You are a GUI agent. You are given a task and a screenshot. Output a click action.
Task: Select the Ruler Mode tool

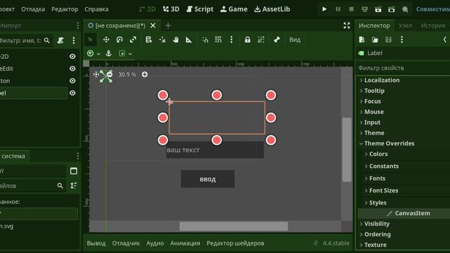pyautogui.click(x=188, y=39)
